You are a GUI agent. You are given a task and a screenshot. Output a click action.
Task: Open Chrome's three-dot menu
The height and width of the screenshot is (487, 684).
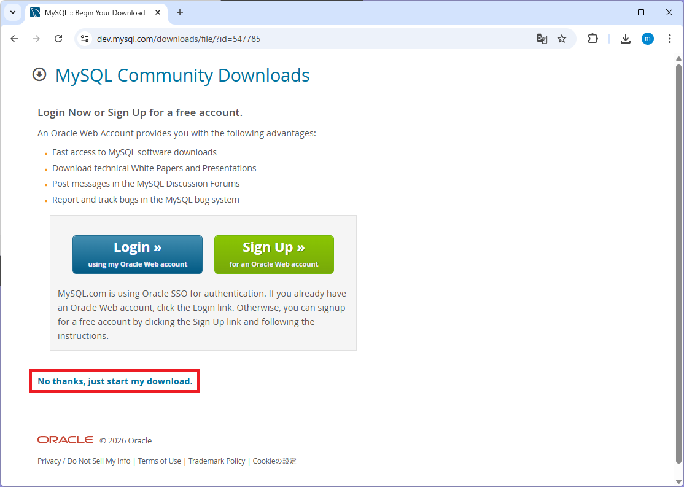click(x=670, y=38)
